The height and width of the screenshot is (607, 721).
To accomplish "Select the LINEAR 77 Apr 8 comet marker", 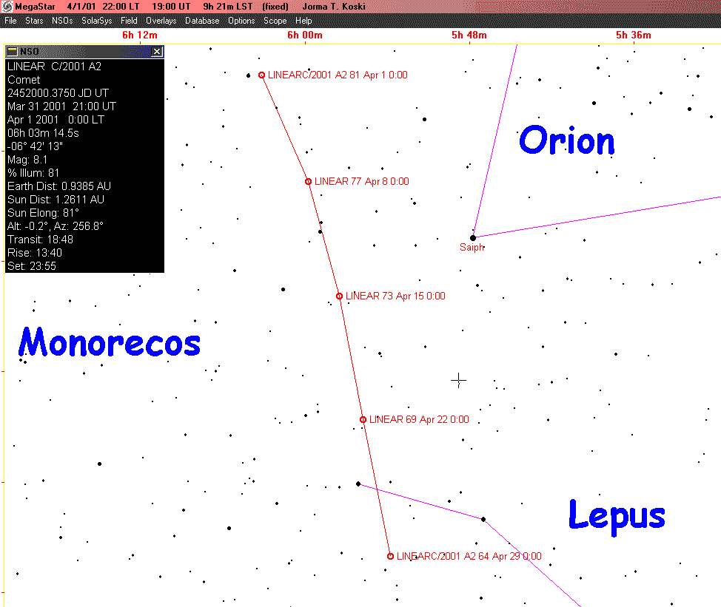I will (x=308, y=181).
